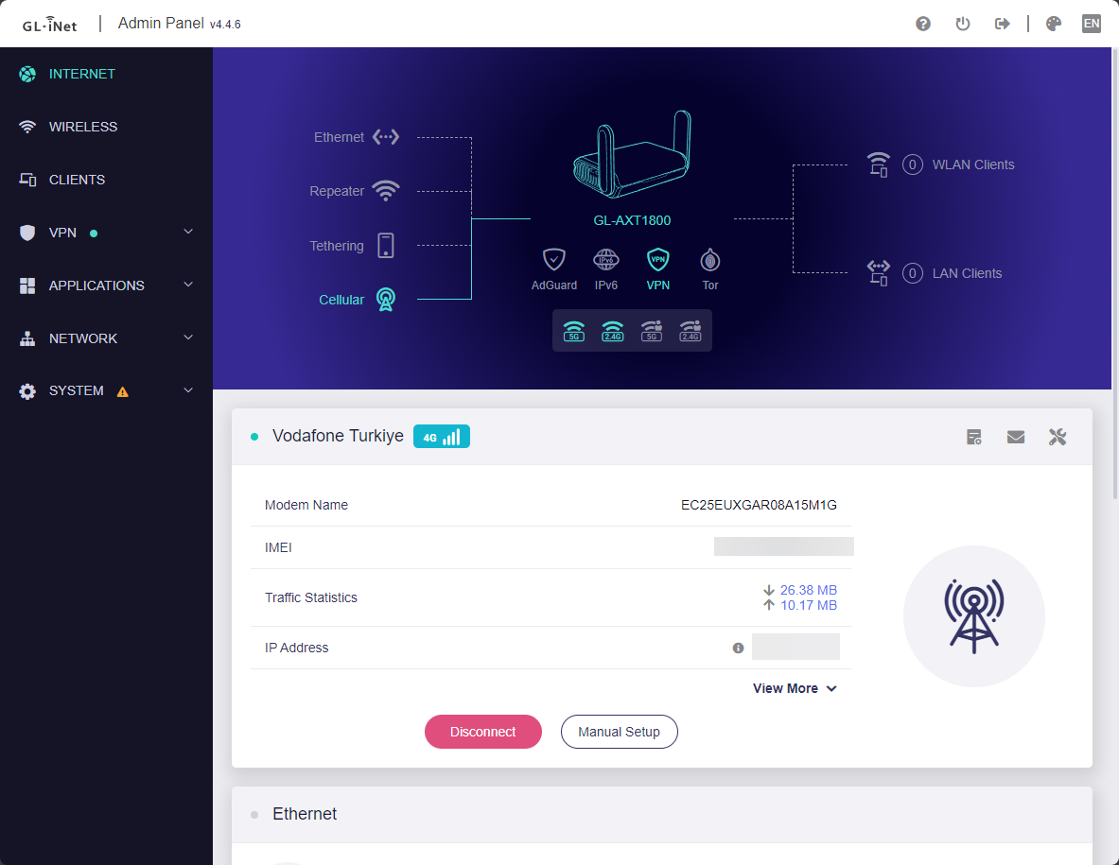This screenshot has width=1119, height=865.
Task: Toggle the first 5G Wi-Fi band icon
Action: [x=574, y=331]
